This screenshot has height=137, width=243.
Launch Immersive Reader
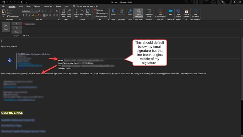tap(149, 13)
